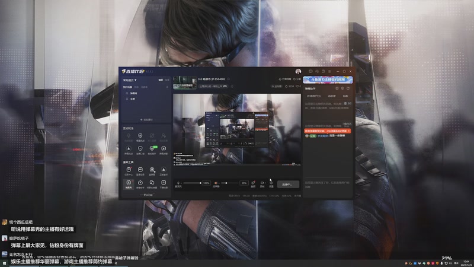Viewport: 474px width, 267px height.
Task: Click the 直播中 streaming button
Action: click(288, 185)
